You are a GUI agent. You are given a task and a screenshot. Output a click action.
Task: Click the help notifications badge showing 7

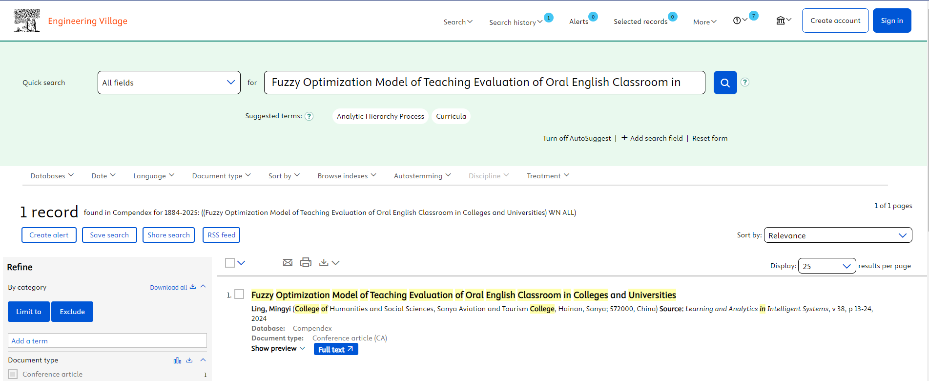click(x=754, y=16)
